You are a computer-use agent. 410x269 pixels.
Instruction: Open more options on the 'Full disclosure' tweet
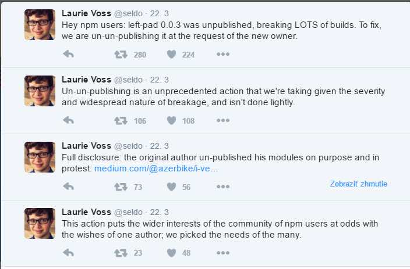pos(223,186)
